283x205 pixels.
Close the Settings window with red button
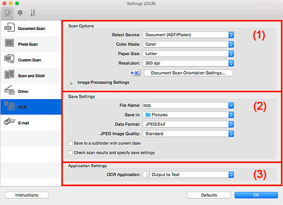tap(5, 4)
